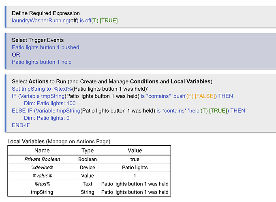Select the Private Boolean variable name
The image size is (276, 202).
(x=42, y=159)
